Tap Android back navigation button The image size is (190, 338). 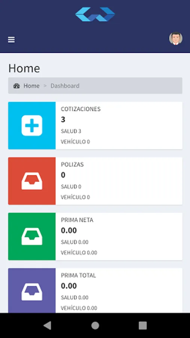(47, 326)
